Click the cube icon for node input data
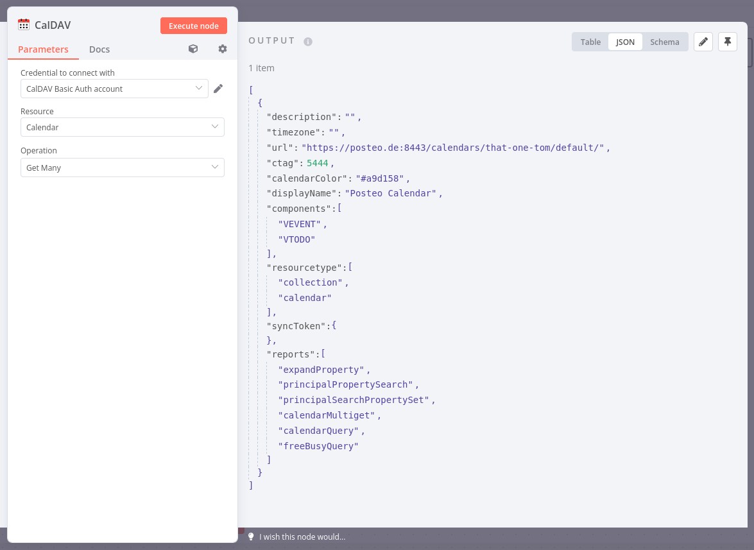The width and height of the screenshot is (754, 550). (x=193, y=49)
